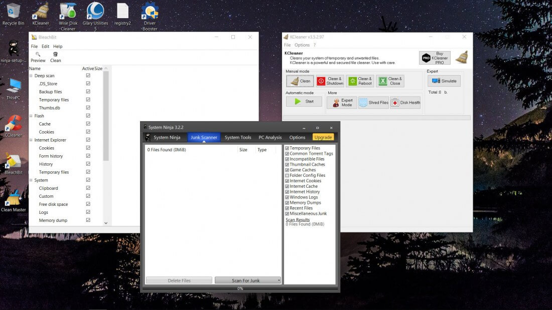Screen dimensions: 552x310
Task: Collapse the Internet Explorer tree group
Action: 31,140
